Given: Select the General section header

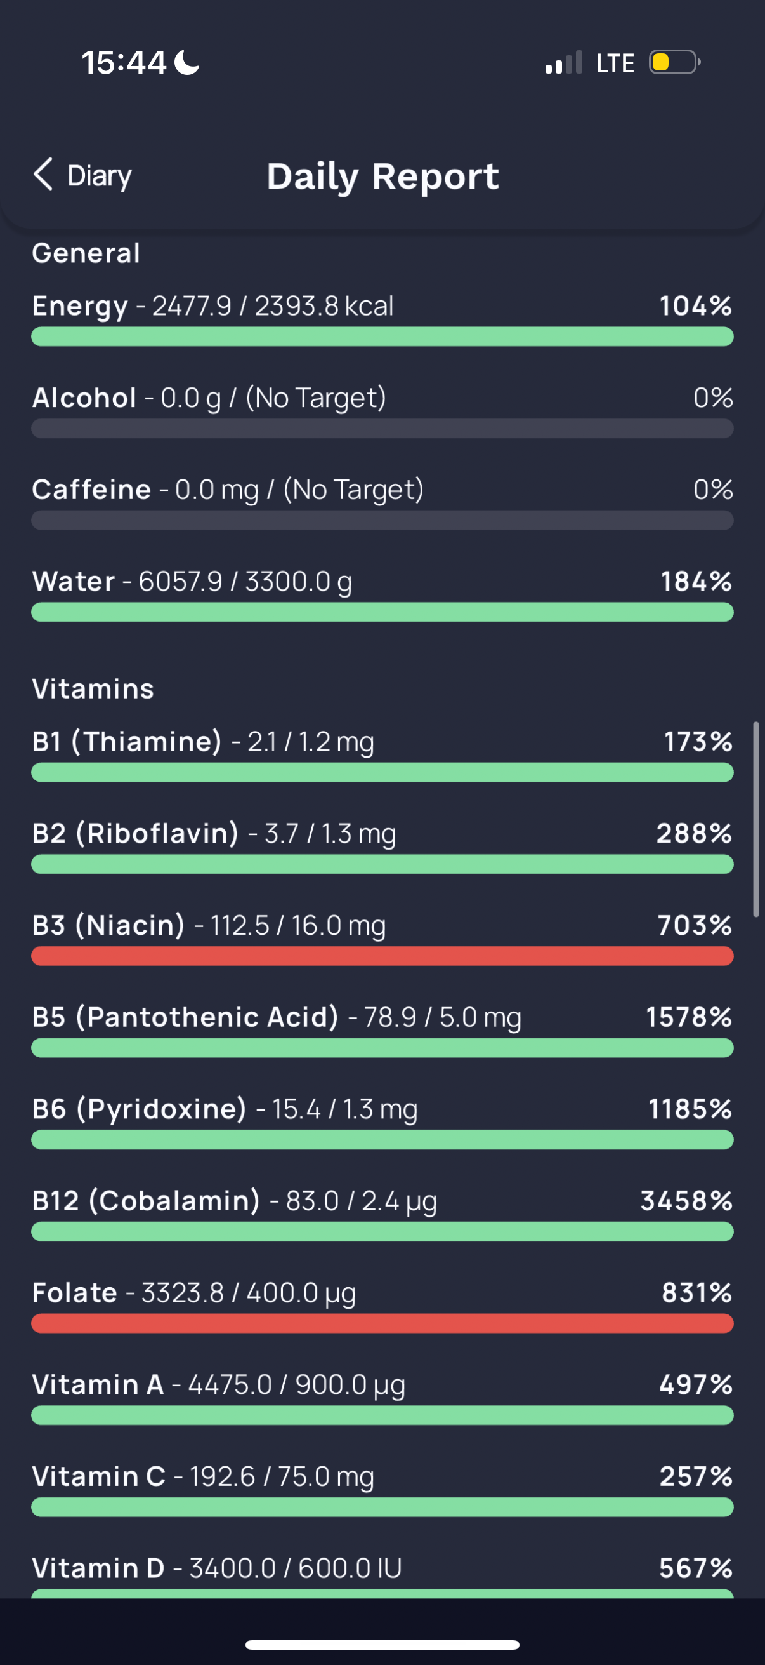Looking at the screenshot, I should (86, 253).
